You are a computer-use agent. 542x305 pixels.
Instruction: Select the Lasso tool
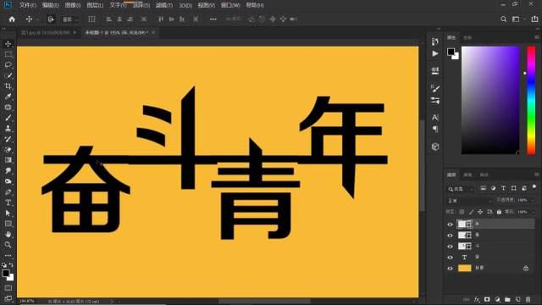pos(8,65)
